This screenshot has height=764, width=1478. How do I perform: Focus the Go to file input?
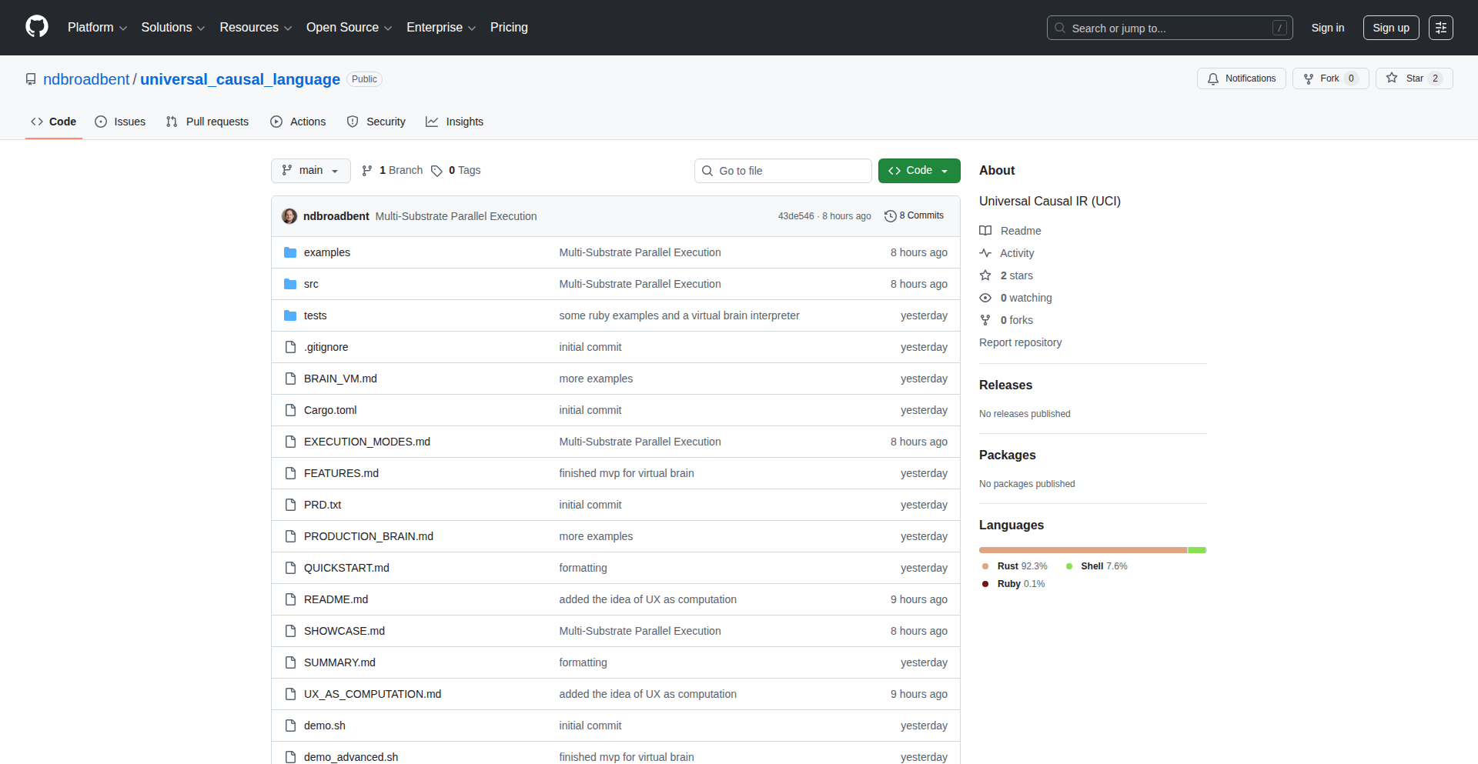click(x=791, y=171)
